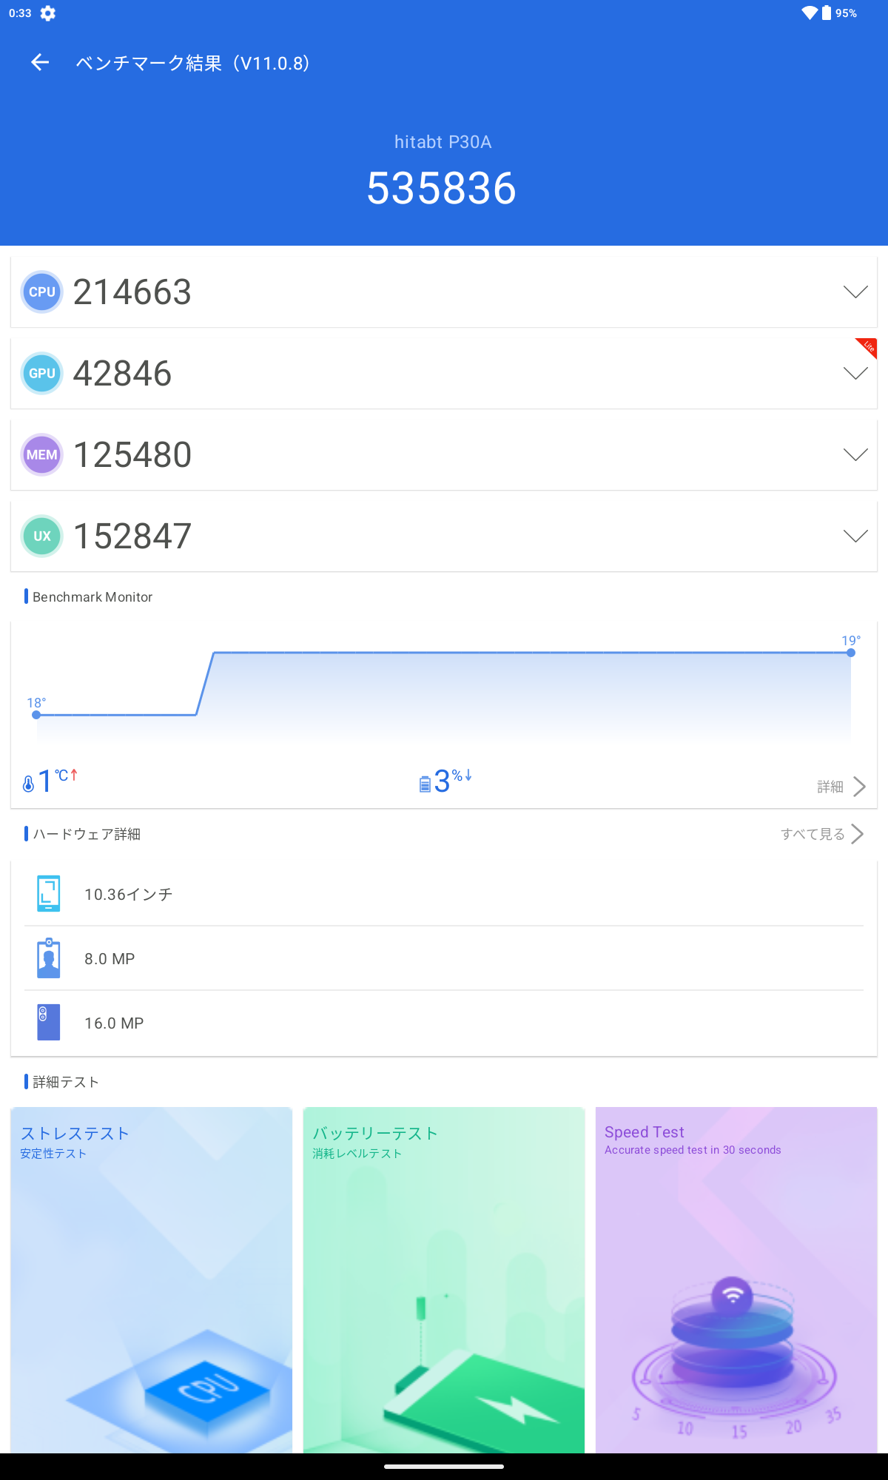Image resolution: width=888 pixels, height=1480 pixels.
Task: Click the 19° end point on temperature graph
Action: click(x=851, y=653)
